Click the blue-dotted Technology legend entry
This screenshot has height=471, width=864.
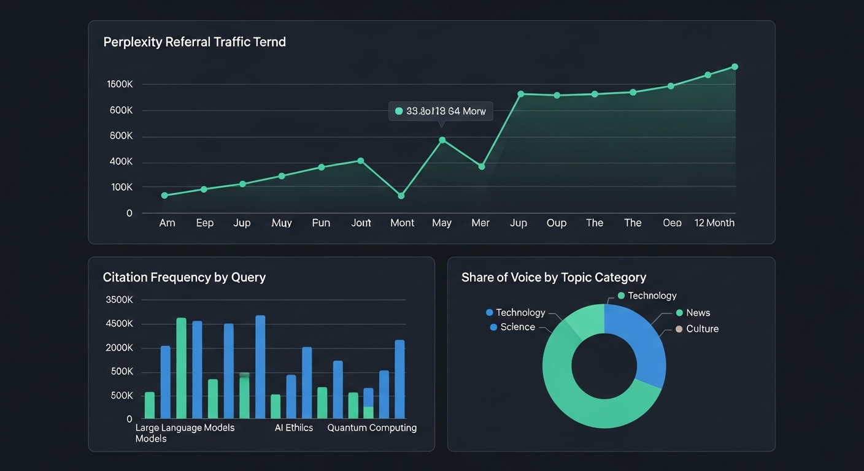pos(515,313)
